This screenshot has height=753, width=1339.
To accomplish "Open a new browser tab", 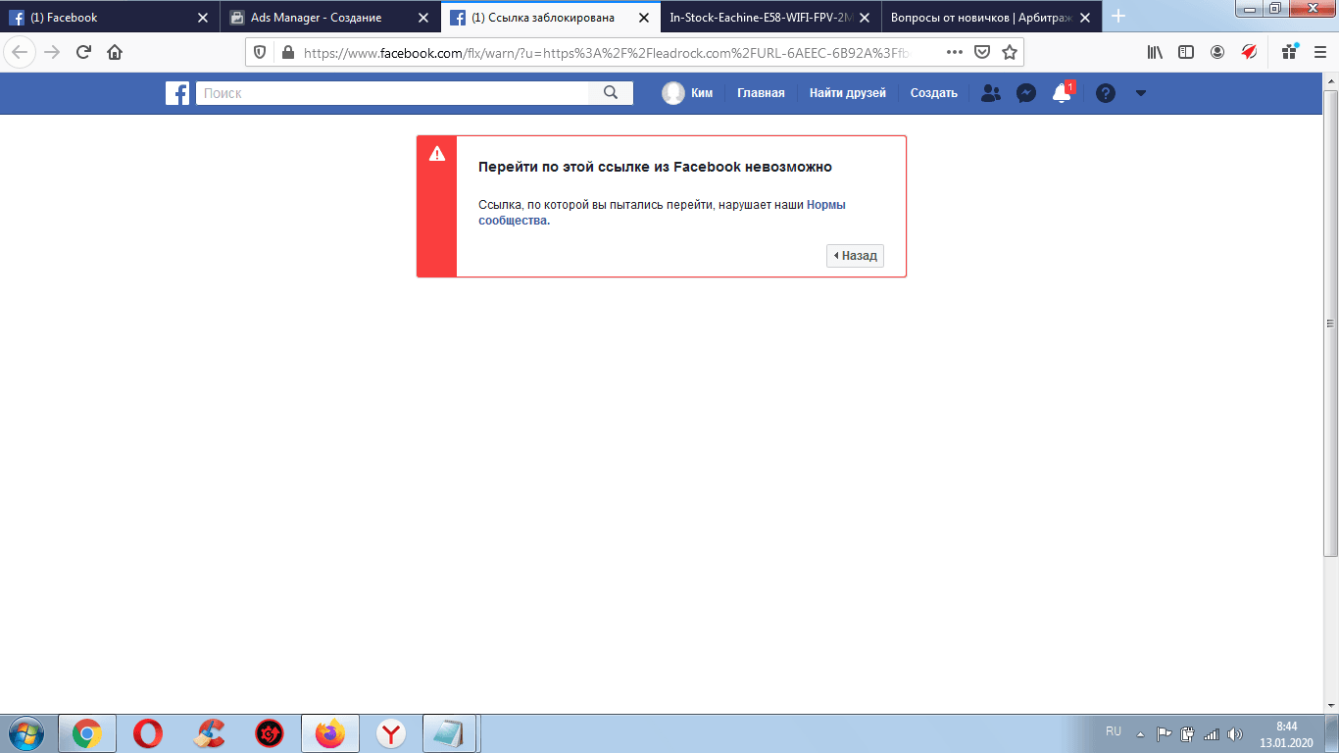I will point(1118,17).
